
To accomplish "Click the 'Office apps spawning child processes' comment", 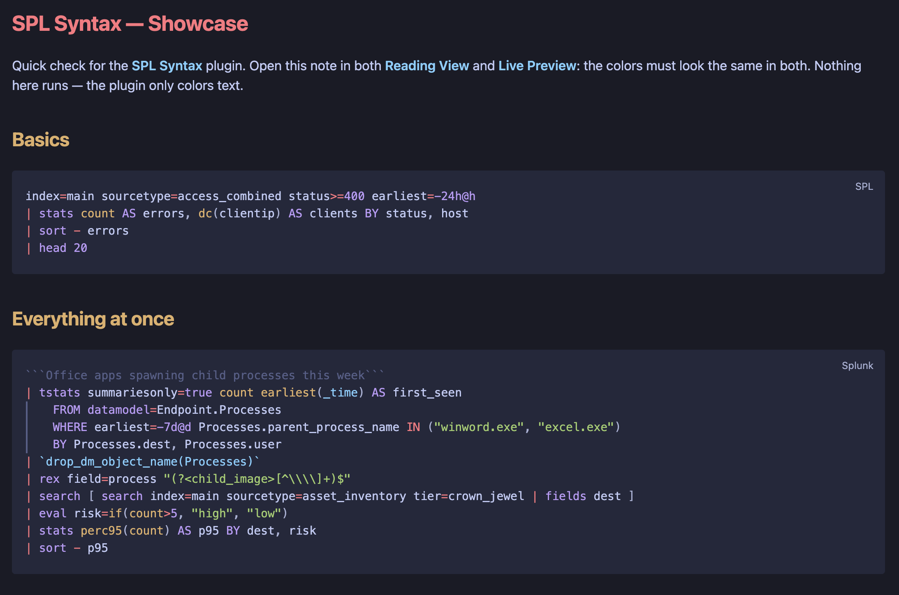I will coord(205,375).
